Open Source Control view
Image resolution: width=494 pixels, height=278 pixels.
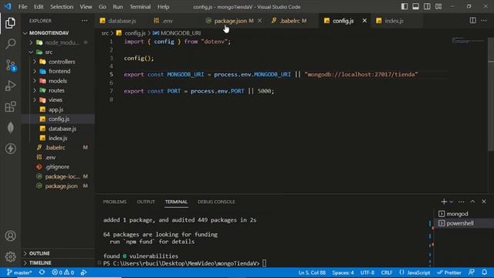pos(10,65)
